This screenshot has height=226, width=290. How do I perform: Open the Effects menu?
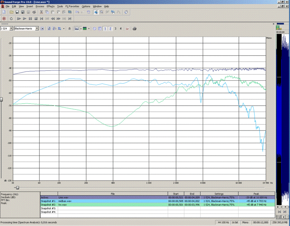click(x=50, y=6)
